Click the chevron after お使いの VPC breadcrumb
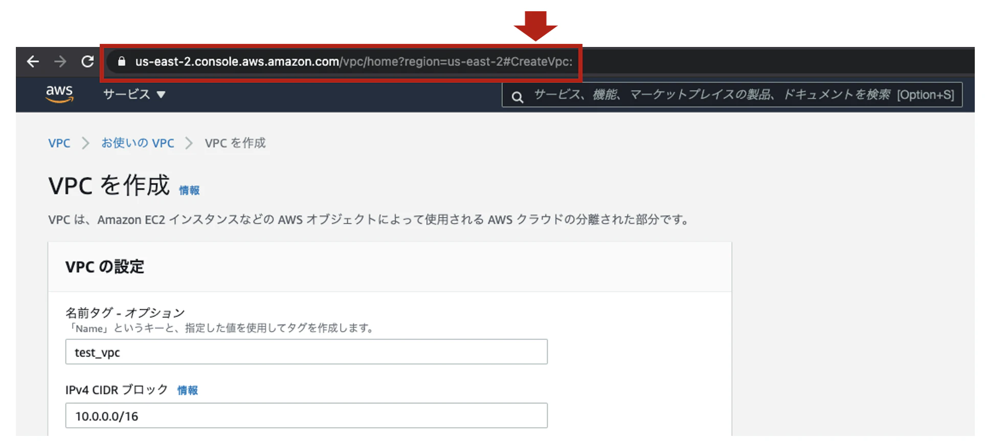Viewport: 985px width, 442px height. click(x=189, y=143)
